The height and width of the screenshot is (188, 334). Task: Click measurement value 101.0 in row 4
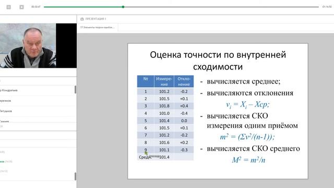point(164,113)
